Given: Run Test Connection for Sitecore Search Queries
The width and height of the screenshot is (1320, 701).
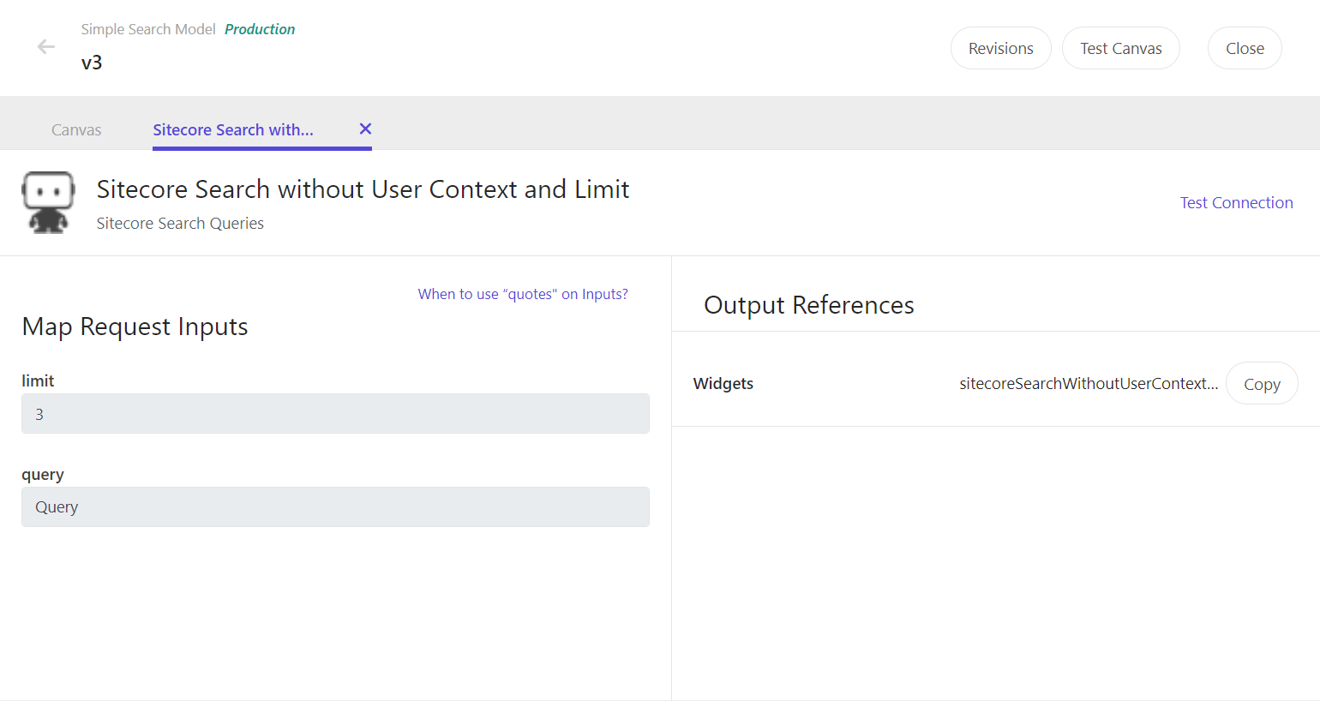Looking at the screenshot, I should pos(1237,202).
